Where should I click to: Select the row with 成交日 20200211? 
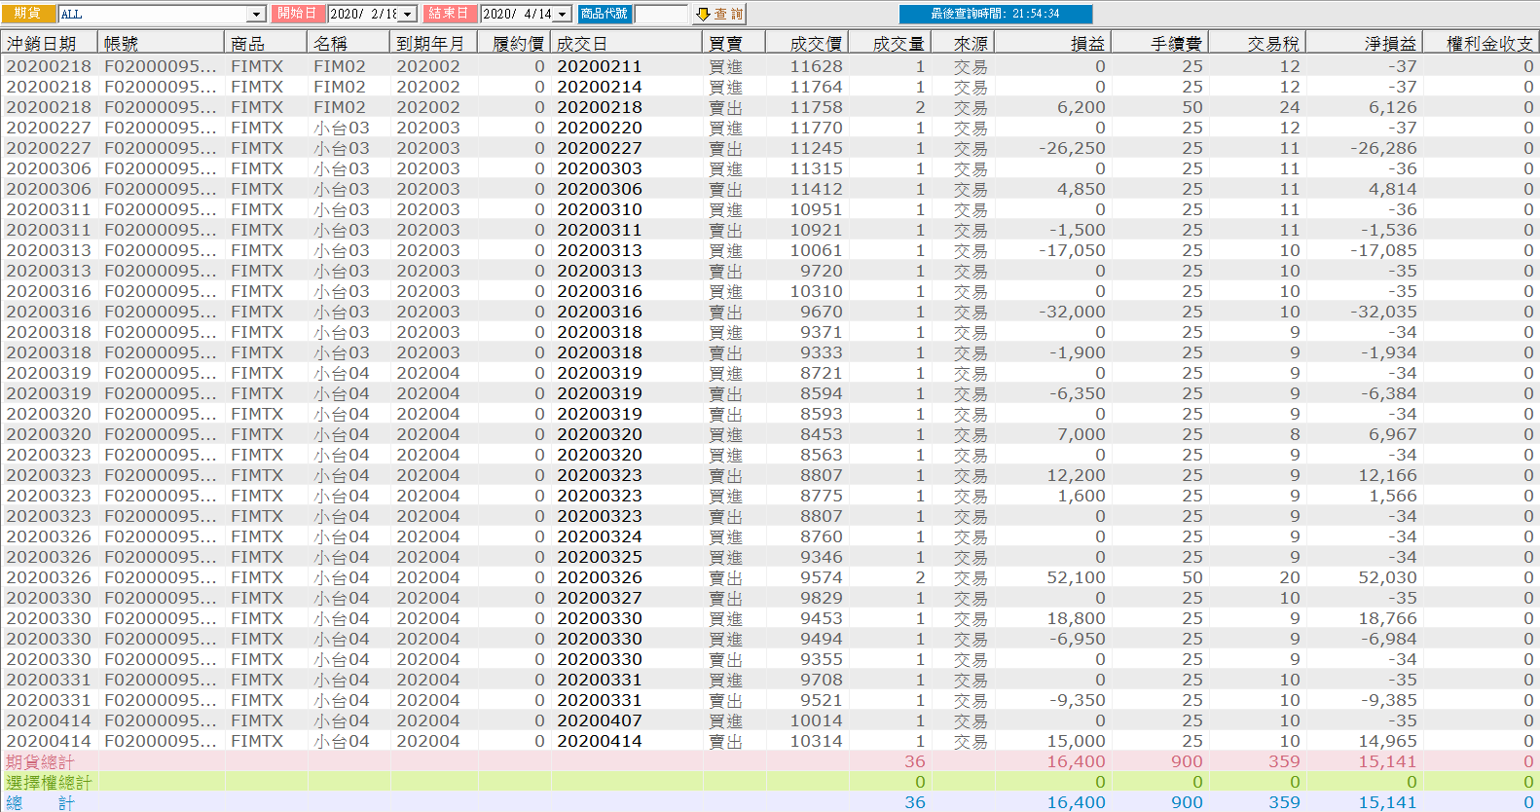tap(769, 66)
